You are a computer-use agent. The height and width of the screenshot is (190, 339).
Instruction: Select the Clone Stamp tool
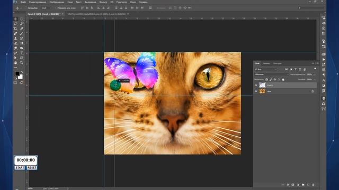pyautogui.click(x=15, y=39)
